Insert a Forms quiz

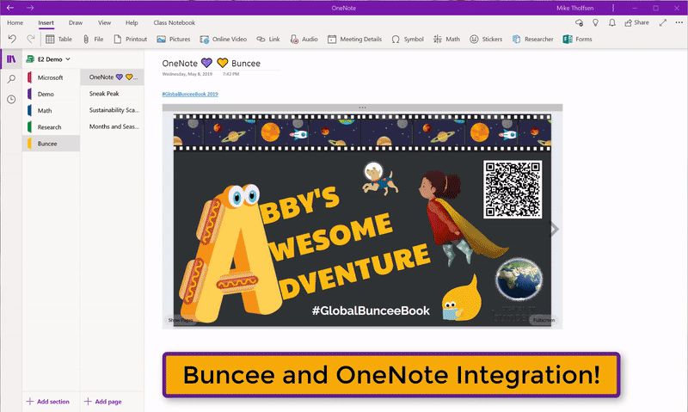[x=577, y=39]
